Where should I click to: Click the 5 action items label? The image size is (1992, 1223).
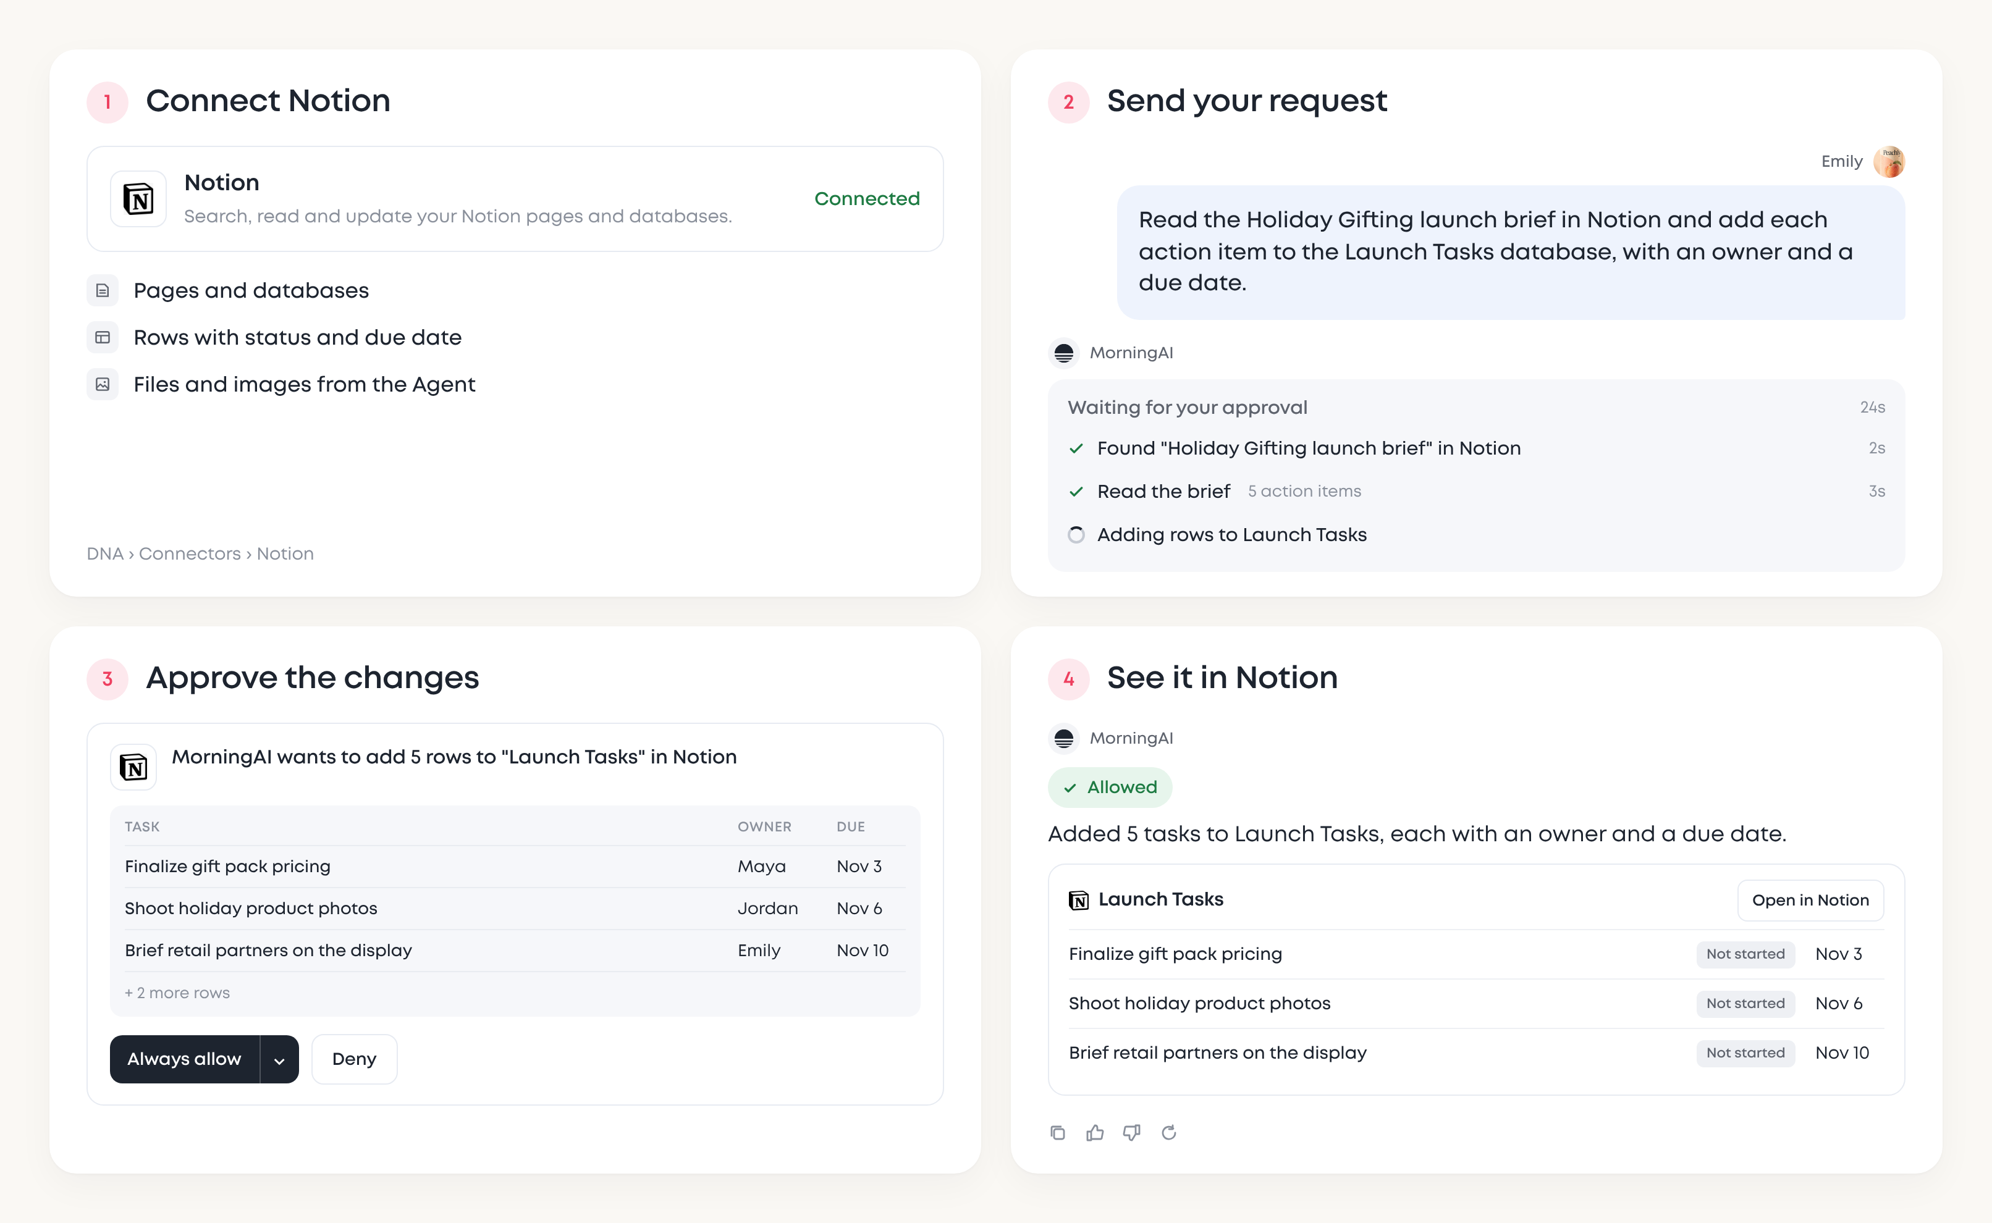1304,492
